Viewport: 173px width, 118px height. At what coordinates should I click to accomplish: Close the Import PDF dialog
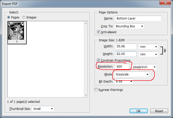165,3
